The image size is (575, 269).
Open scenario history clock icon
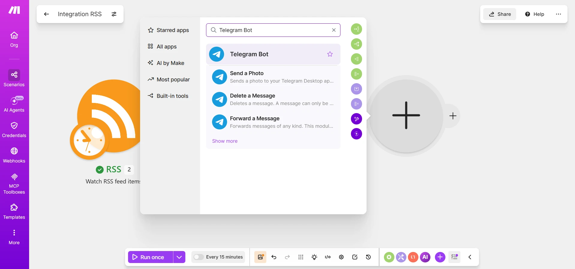click(x=368, y=257)
